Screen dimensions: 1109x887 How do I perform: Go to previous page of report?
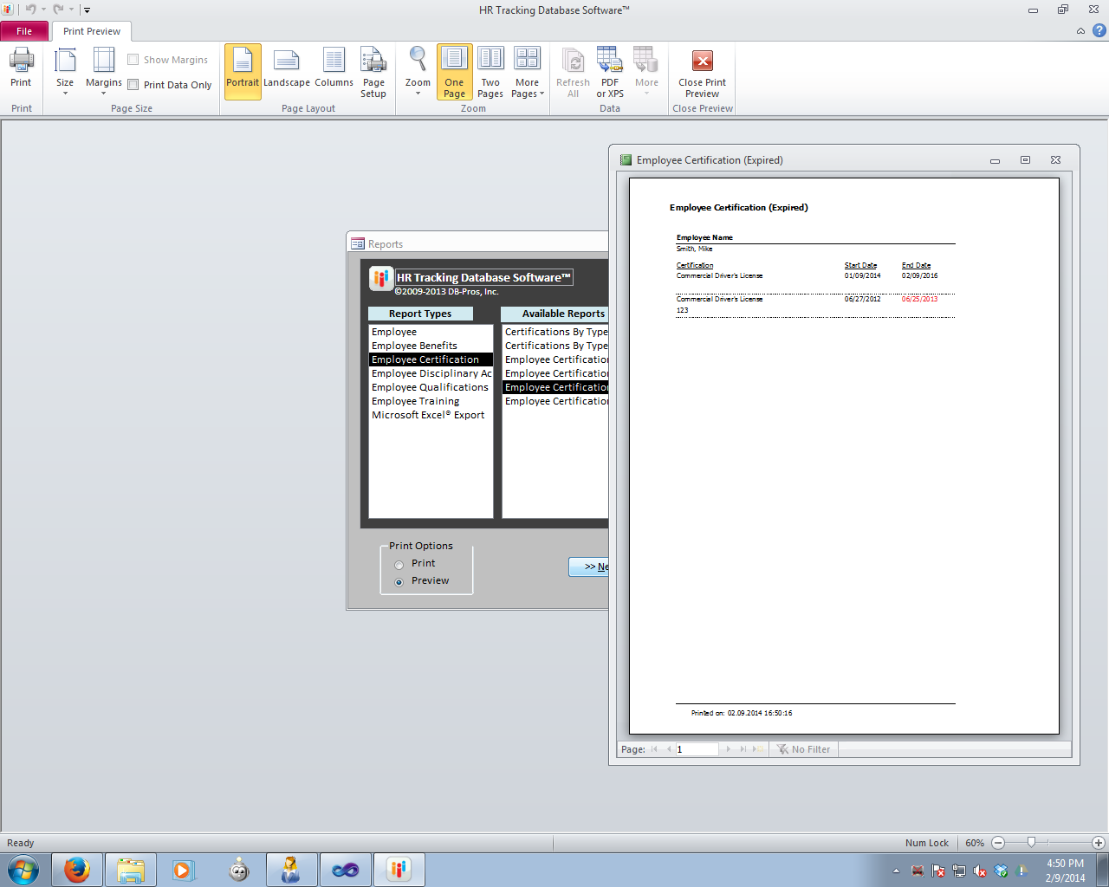coord(668,749)
